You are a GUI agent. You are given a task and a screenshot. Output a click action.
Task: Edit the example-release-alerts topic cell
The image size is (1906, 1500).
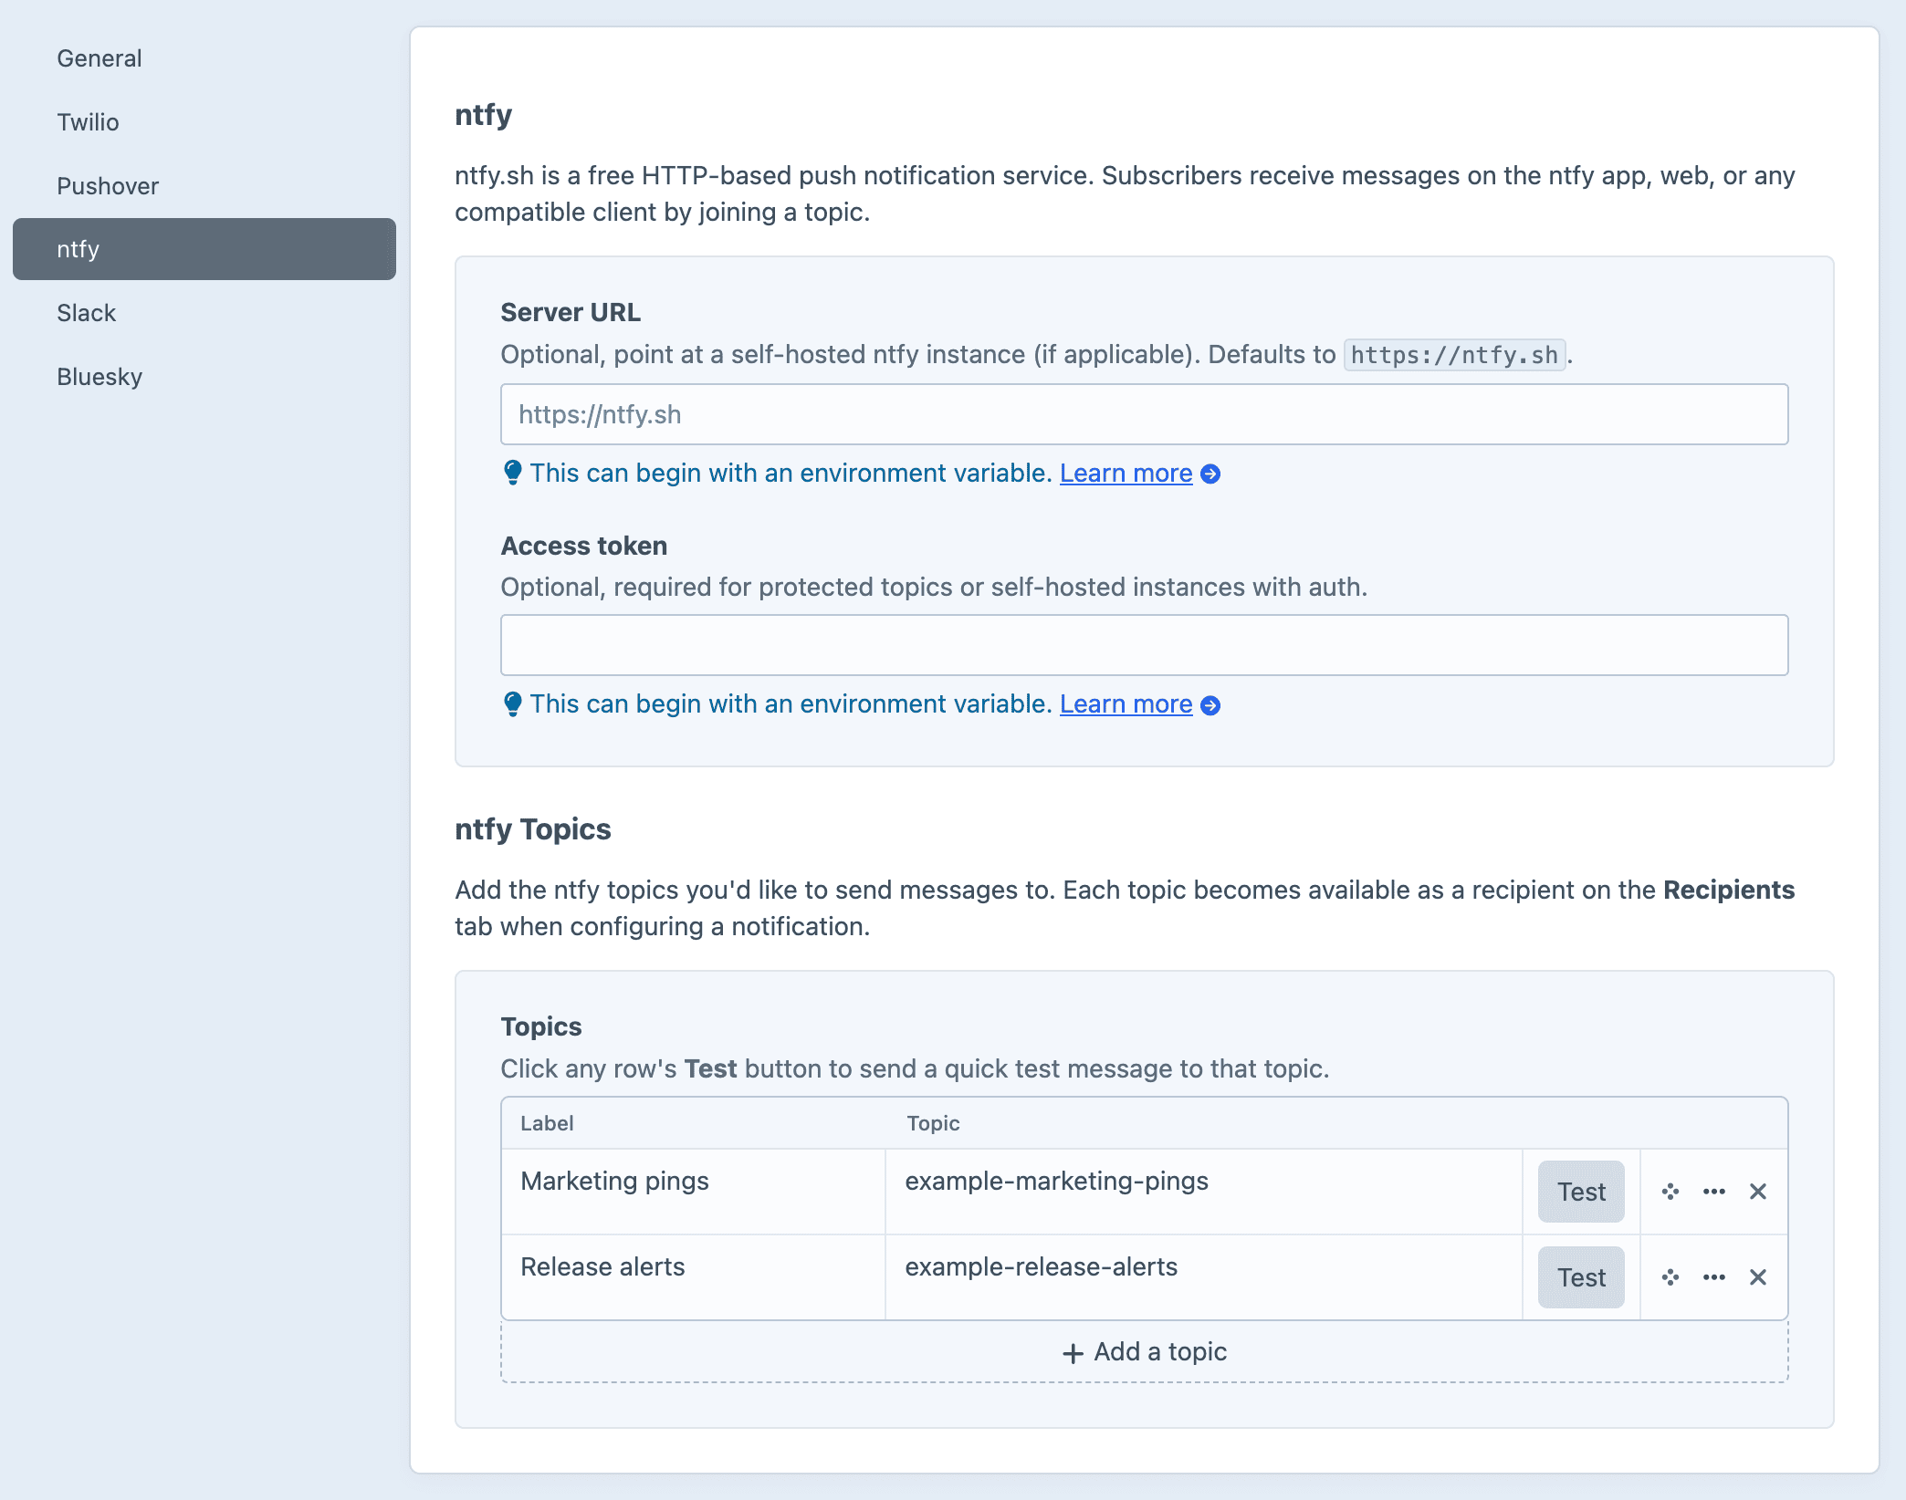[1204, 1277]
